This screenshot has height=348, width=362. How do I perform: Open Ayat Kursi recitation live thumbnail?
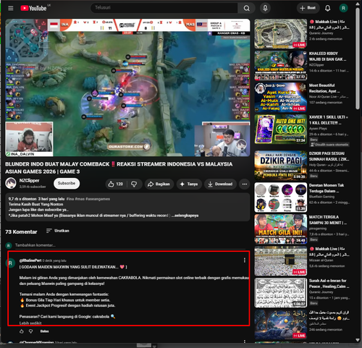(281, 98)
